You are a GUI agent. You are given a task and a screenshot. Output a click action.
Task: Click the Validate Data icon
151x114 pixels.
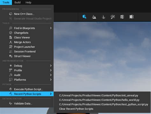click(x=11, y=104)
